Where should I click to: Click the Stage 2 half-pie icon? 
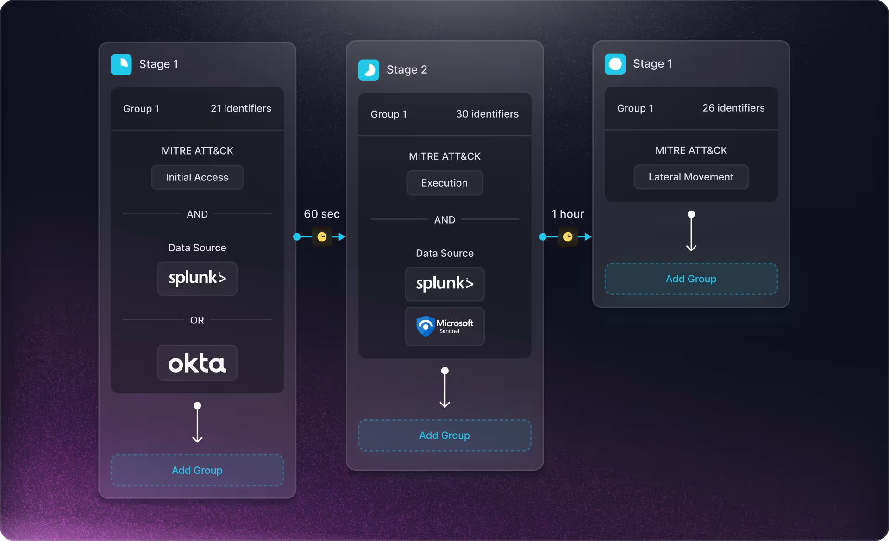pyautogui.click(x=369, y=70)
